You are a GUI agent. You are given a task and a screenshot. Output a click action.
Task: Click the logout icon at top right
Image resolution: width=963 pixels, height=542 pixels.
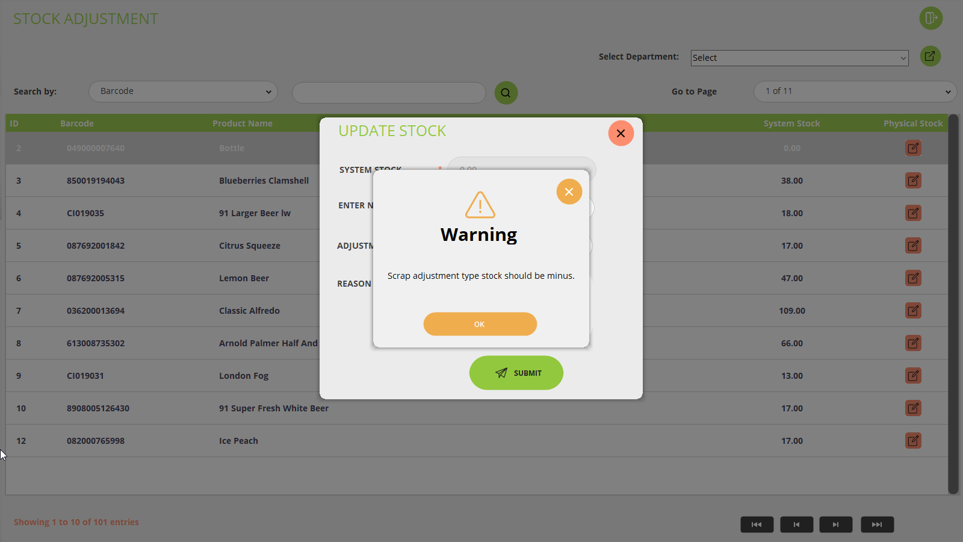(x=930, y=18)
